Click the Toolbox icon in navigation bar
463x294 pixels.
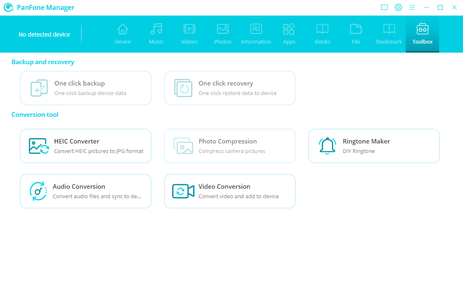pyautogui.click(x=423, y=29)
